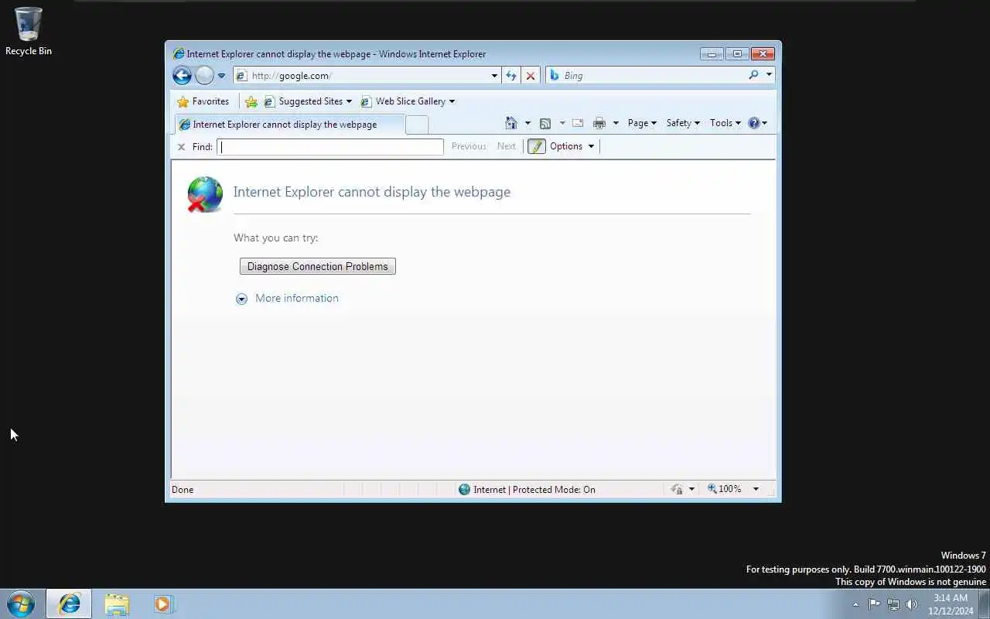This screenshot has width=990, height=619.
Task: Select the 'Internet Explorer cannot display' tab
Action: click(290, 125)
